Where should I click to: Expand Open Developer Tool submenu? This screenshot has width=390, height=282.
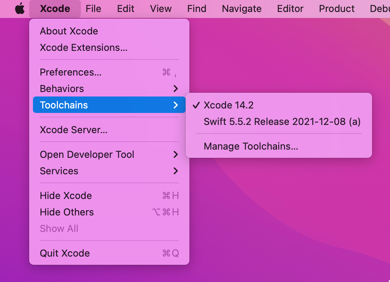click(x=109, y=154)
